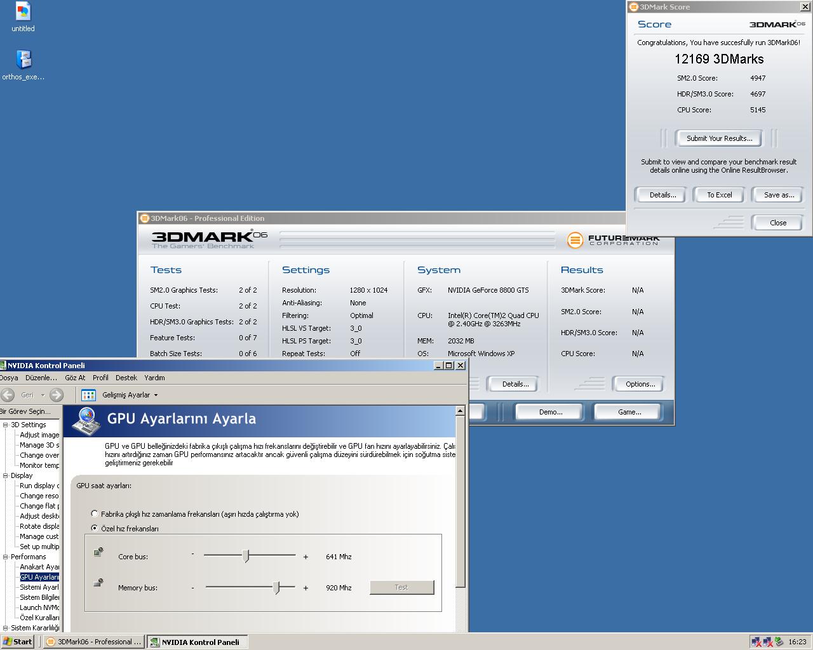This screenshot has height=650, width=813.
Task: Switch to 3DMark06 Professional taskbar button
Action: [94, 642]
